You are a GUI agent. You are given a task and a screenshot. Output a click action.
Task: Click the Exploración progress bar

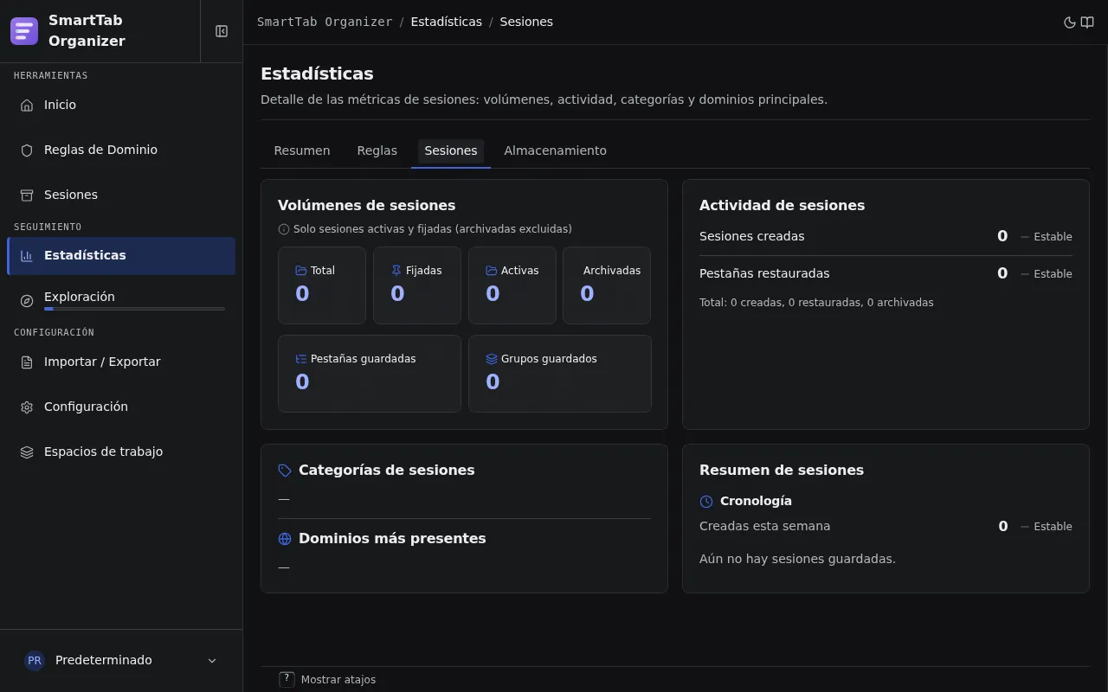click(134, 309)
